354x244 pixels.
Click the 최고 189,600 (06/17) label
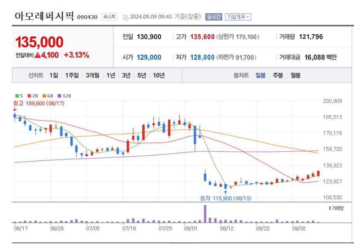pyautogui.click(x=38, y=104)
